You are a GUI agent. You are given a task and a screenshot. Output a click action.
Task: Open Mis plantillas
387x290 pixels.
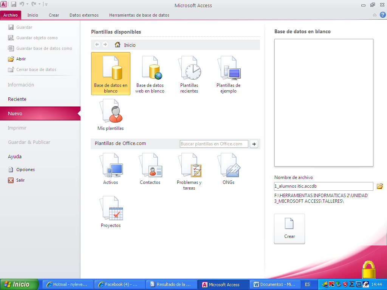(x=111, y=113)
